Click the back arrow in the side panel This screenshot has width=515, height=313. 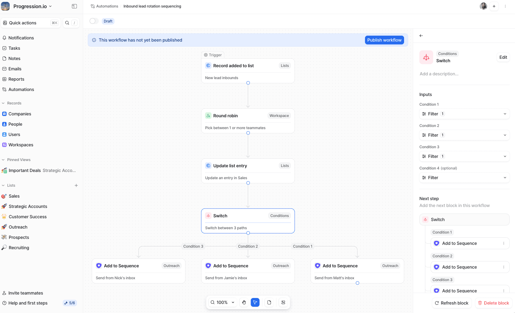(421, 36)
